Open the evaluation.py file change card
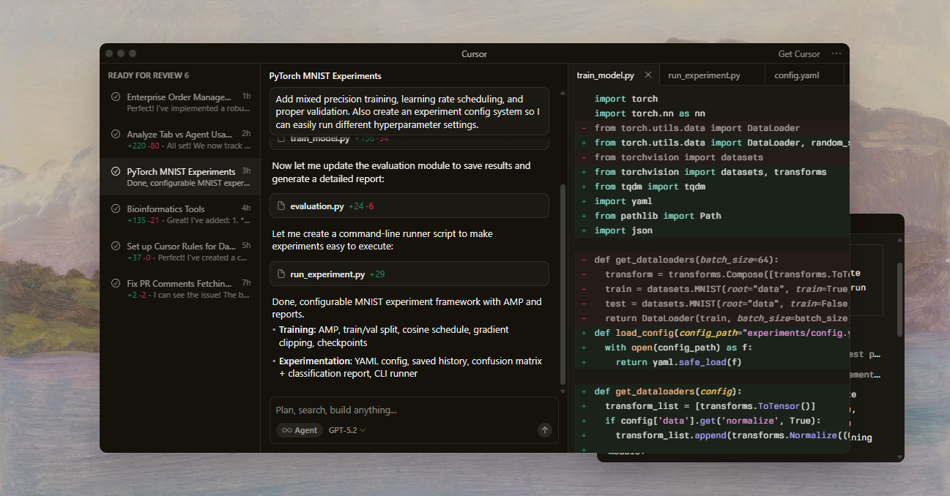 pyautogui.click(x=409, y=206)
